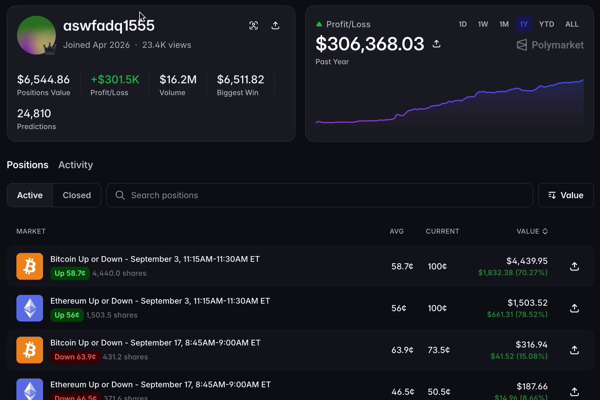Viewport: 600px width, 400px height.
Task: Click the $316.94 position value
Action: click(531, 345)
